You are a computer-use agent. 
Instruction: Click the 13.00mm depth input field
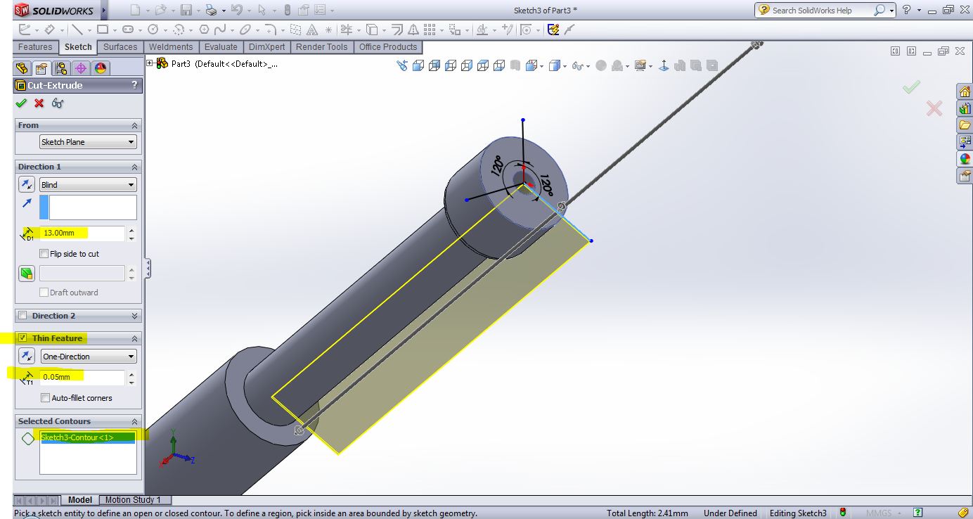click(x=82, y=233)
